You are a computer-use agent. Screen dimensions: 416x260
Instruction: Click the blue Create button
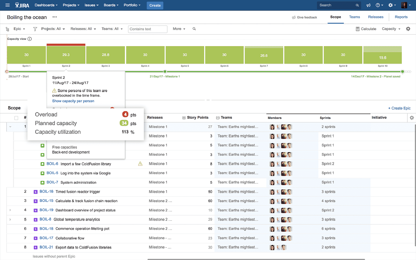155,5
